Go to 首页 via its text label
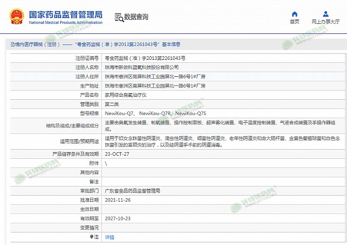This screenshot has width=347, height=245. (x=295, y=22)
